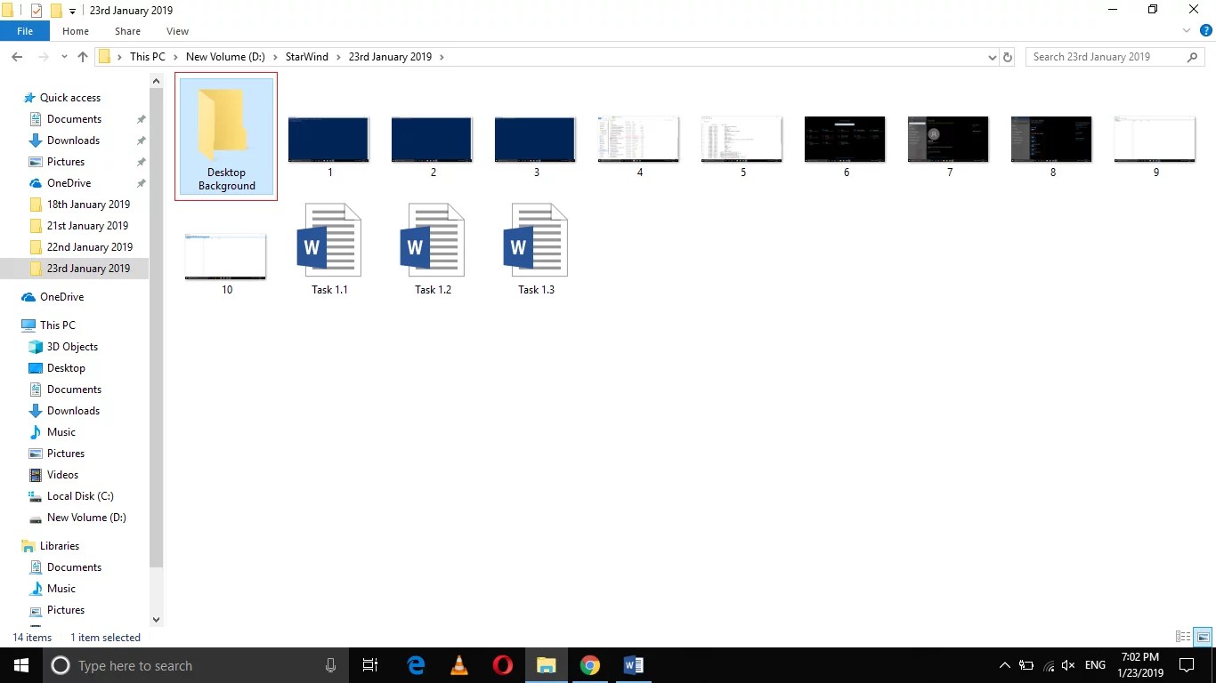Refresh the current folder view
The image size is (1216, 683).
(x=1009, y=56)
